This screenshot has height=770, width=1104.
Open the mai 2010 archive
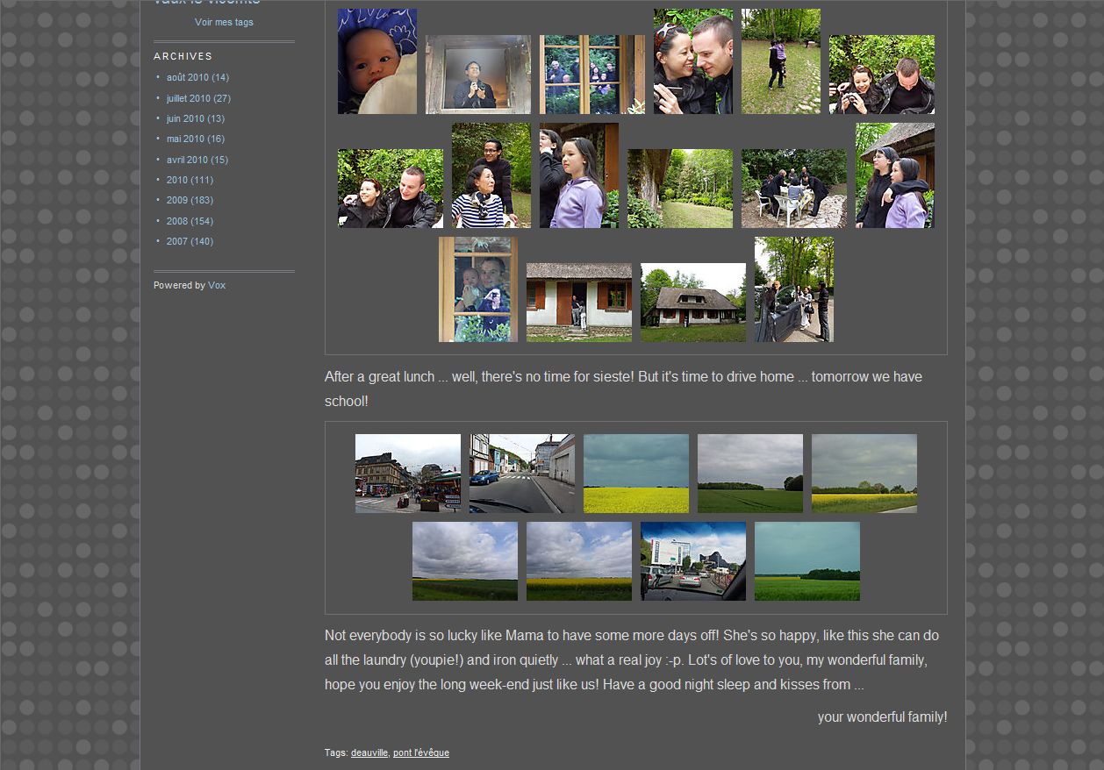pos(185,139)
